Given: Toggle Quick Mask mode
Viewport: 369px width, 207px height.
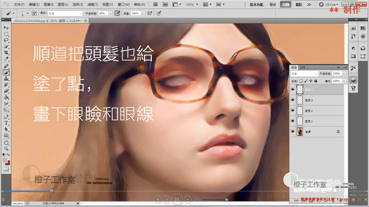Looking at the screenshot, I should click(x=6, y=169).
